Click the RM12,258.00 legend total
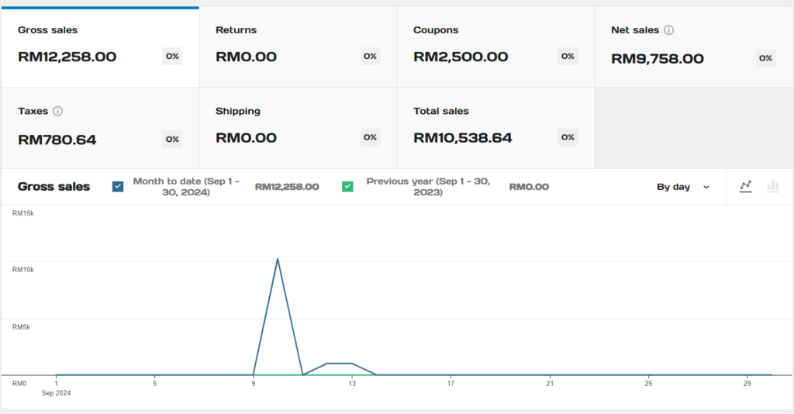This screenshot has width=794, height=414. click(x=287, y=187)
